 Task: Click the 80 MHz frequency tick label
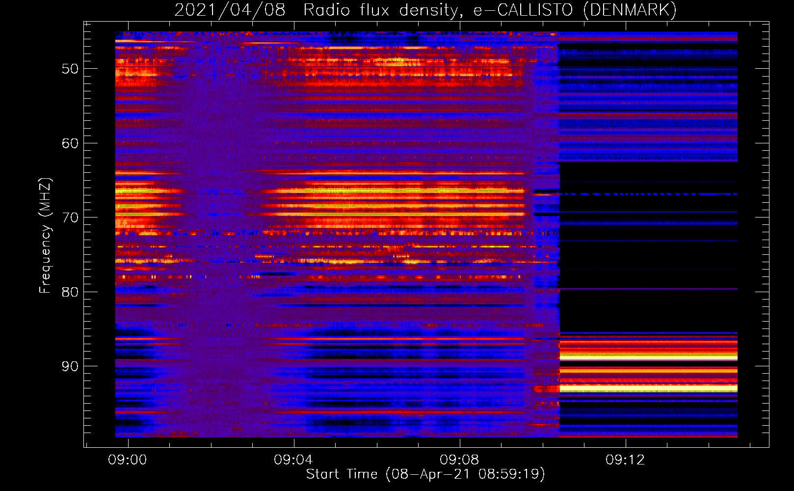[x=70, y=292]
